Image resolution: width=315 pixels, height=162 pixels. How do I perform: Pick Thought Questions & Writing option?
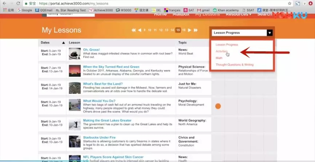pyautogui.click(x=234, y=65)
